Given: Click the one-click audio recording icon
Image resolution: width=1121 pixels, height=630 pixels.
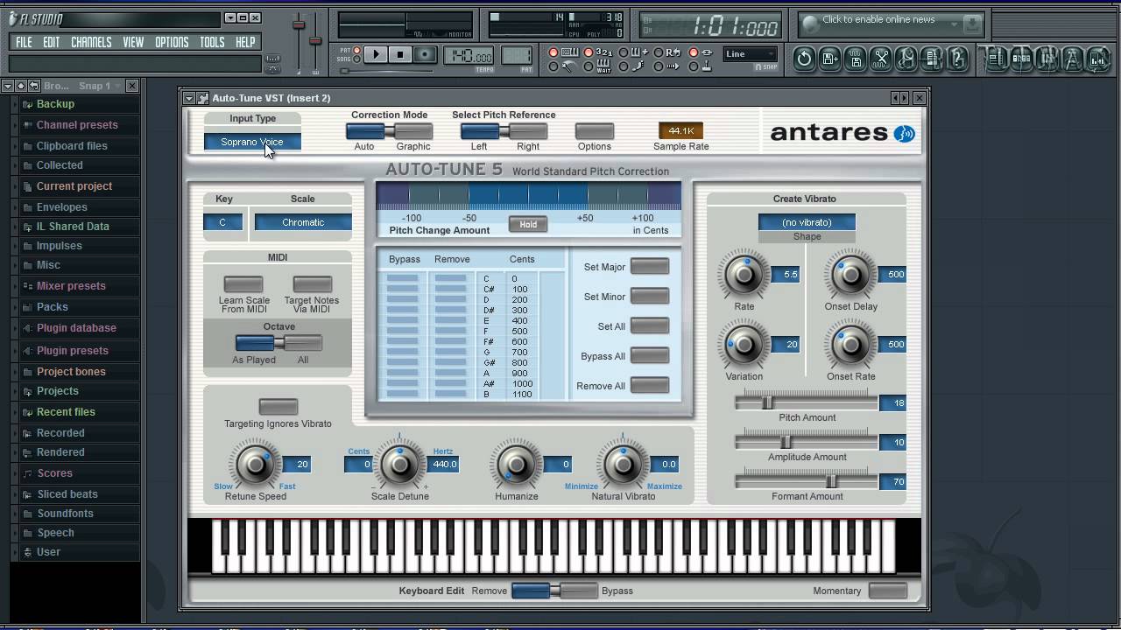Looking at the screenshot, I should (x=906, y=59).
